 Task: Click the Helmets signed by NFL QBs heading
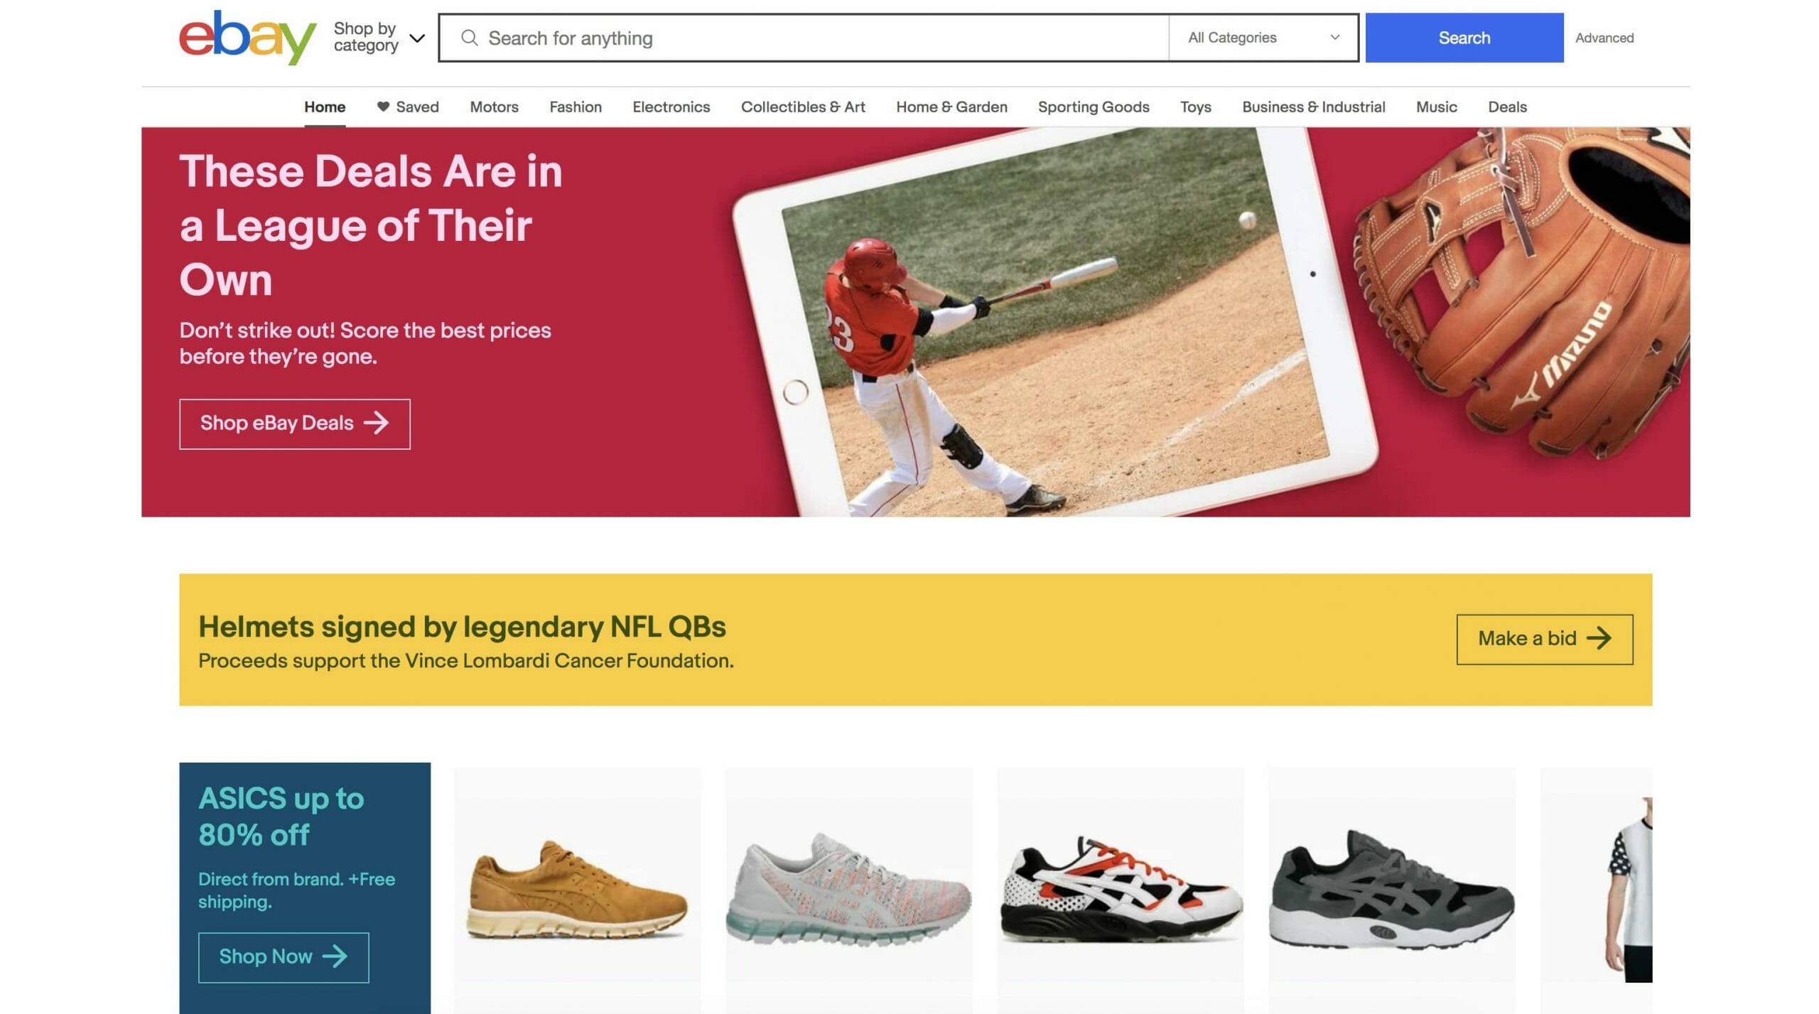pyautogui.click(x=462, y=627)
